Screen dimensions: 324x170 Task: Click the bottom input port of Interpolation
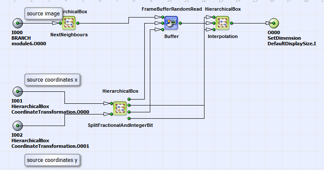tap(214, 29)
